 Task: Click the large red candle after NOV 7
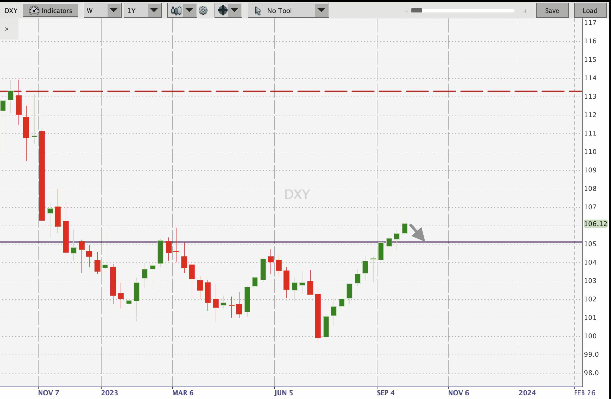tap(42, 176)
